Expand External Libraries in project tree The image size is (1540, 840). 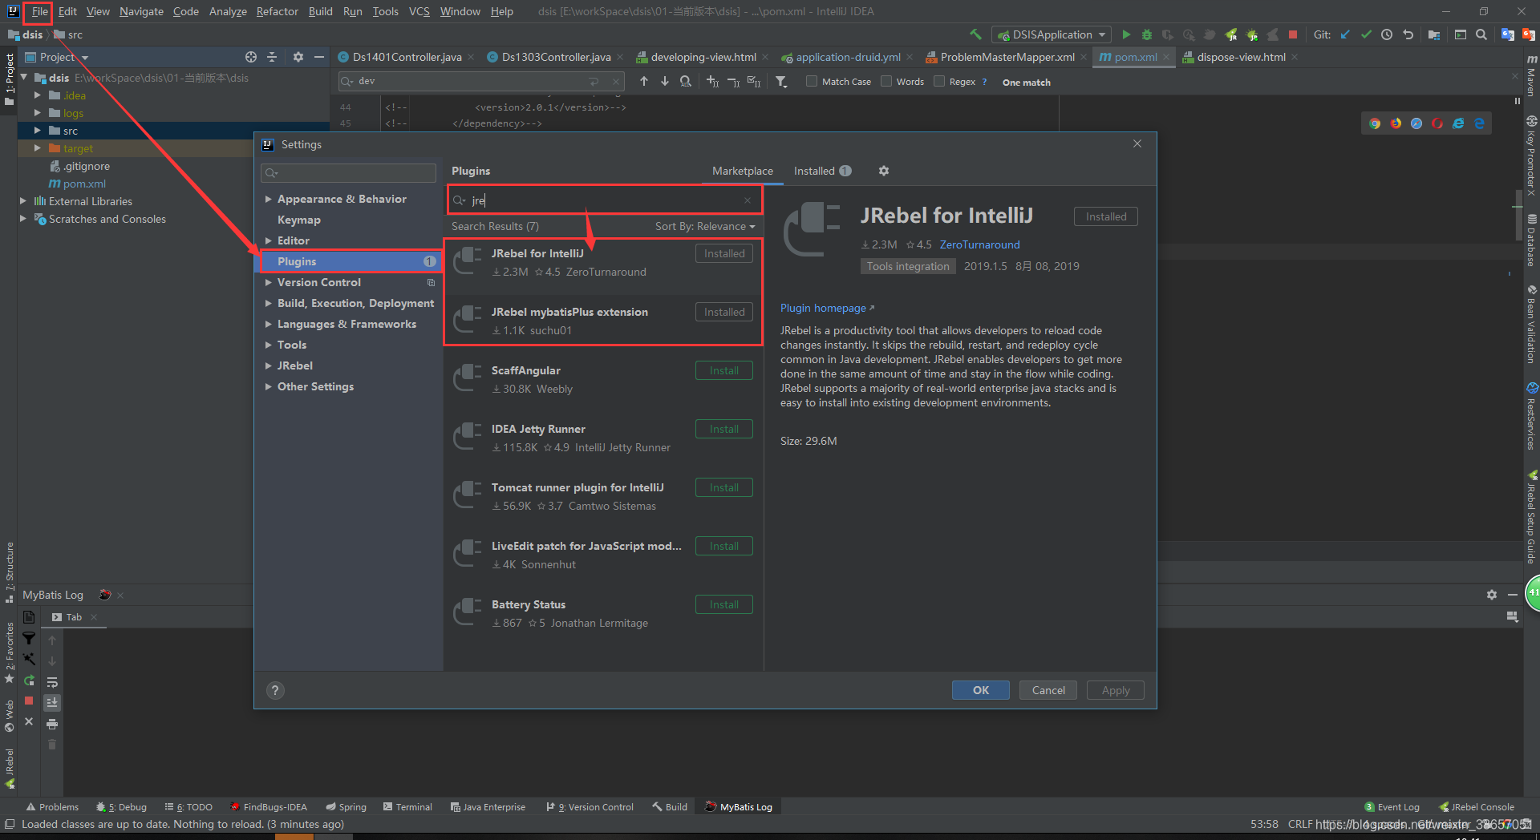click(23, 201)
